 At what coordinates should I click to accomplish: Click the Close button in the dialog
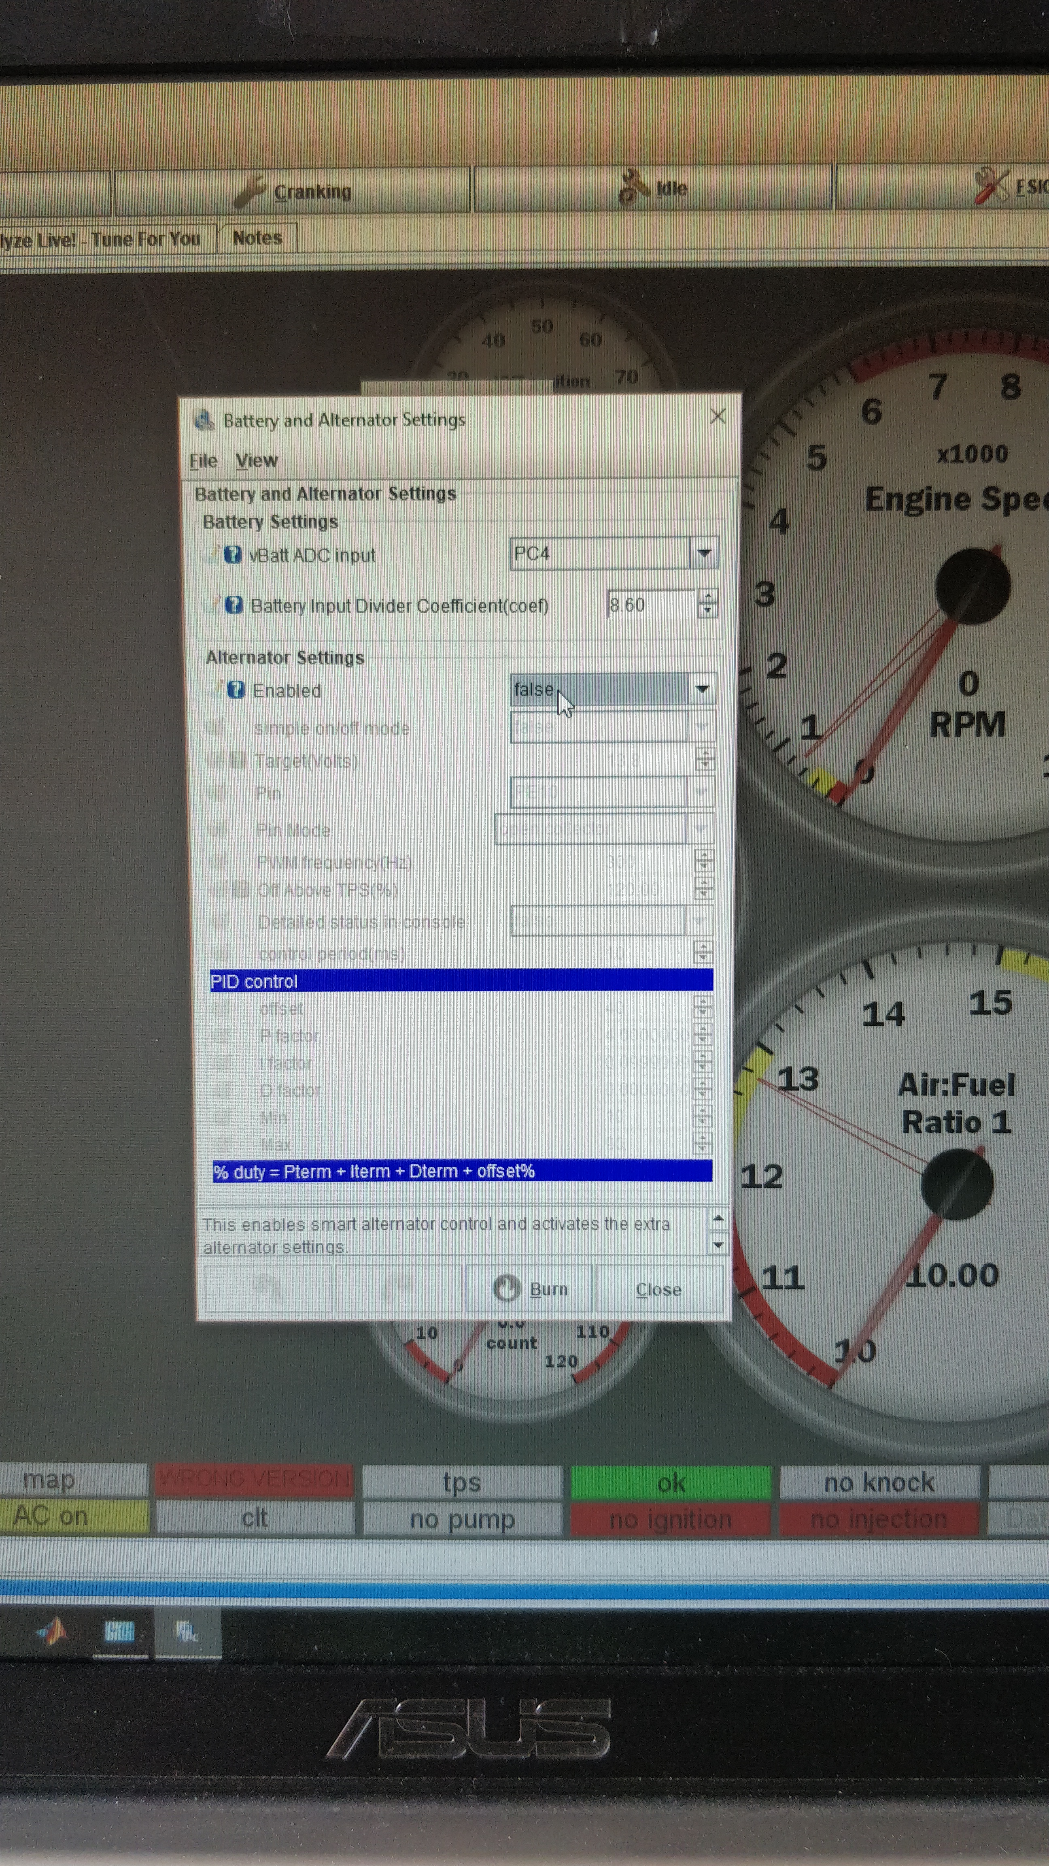coord(659,1289)
